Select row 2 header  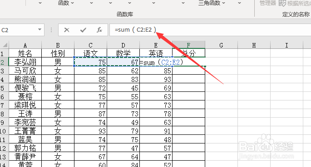point(4,62)
